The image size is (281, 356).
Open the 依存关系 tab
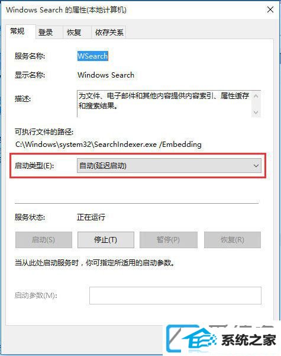click(x=108, y=32)
